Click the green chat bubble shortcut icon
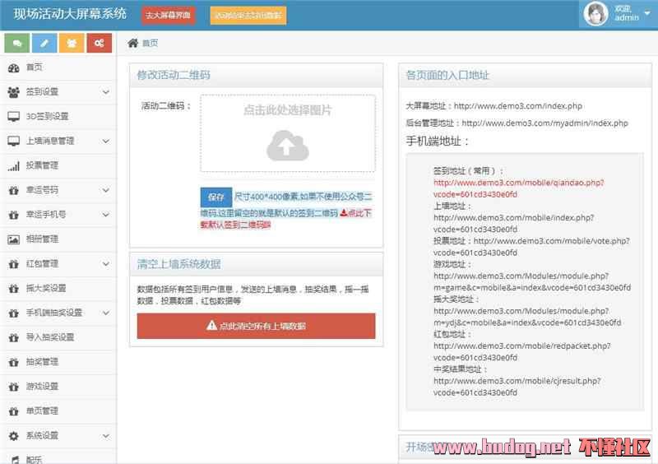Viewport: 658px width, 464px height. [x=16, y=43]
